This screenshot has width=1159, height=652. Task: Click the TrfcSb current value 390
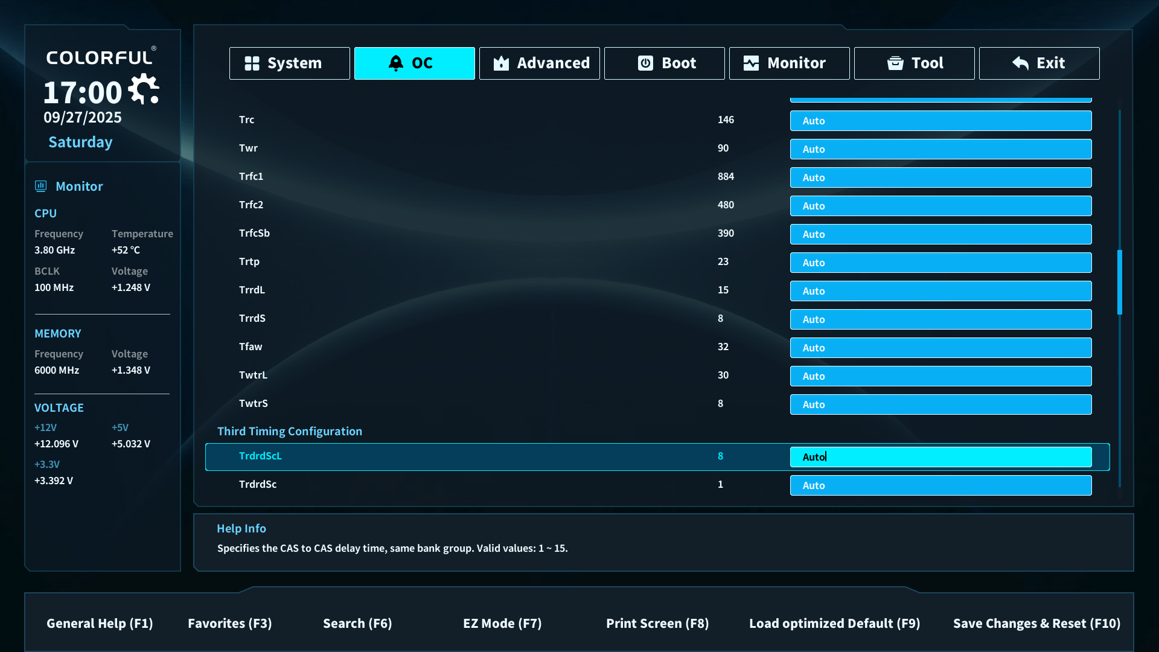(726, 233)
